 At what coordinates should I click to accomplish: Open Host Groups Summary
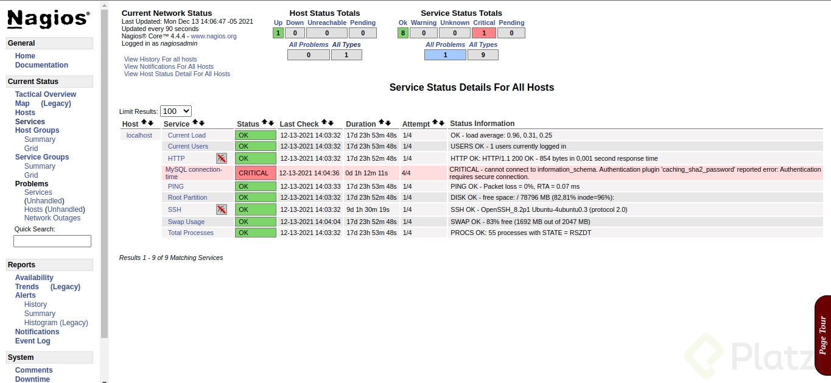click(x=40, y=139)
